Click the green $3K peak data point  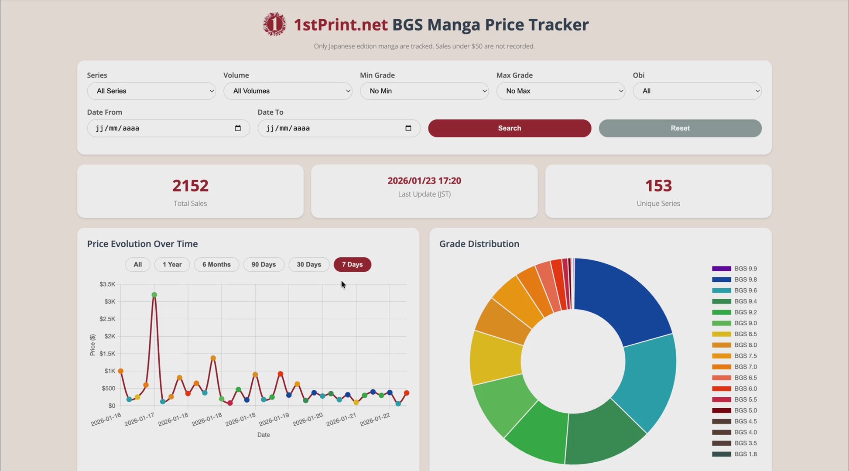154,295
